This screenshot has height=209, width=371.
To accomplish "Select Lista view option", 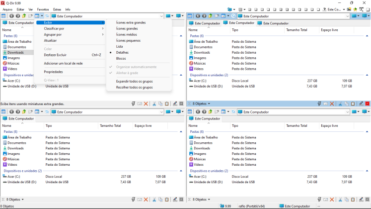I will point(119,46).
